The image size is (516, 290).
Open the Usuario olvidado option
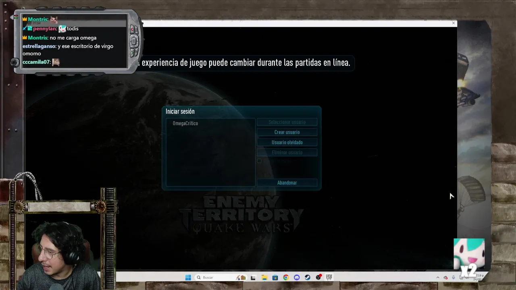[x=287, y=142]
